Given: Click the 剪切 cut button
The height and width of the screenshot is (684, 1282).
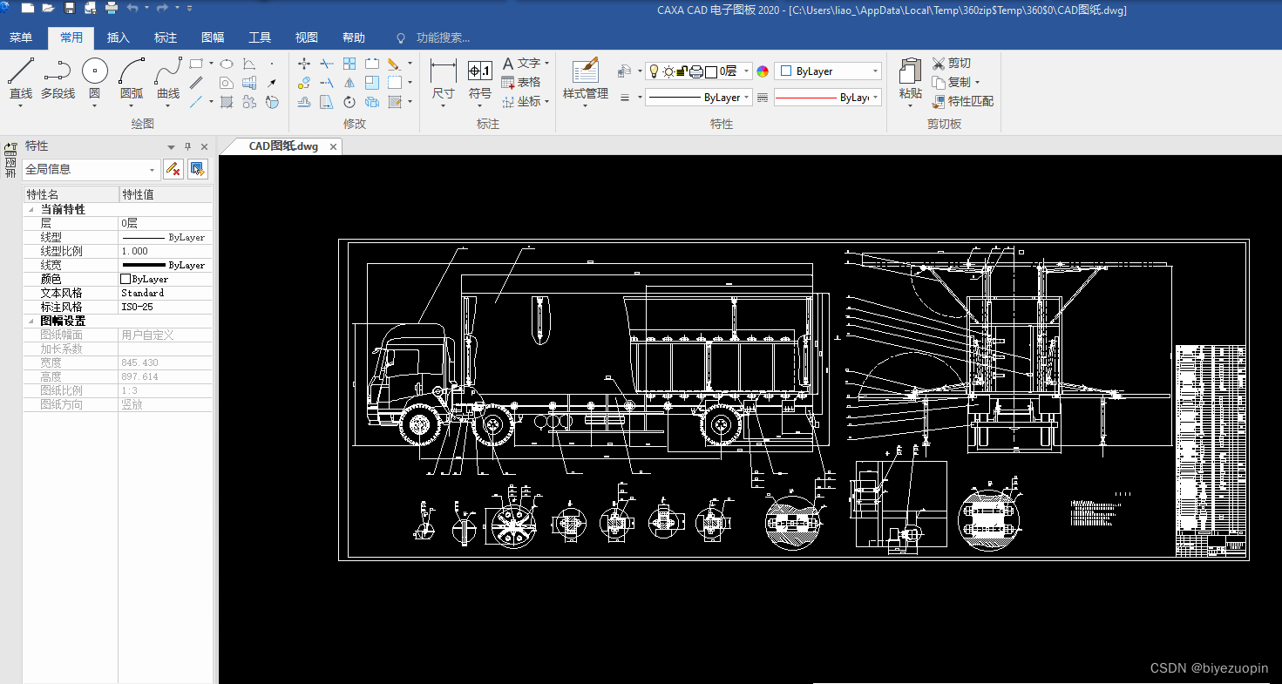Looking at the screenshot, I should coord(952,64).
